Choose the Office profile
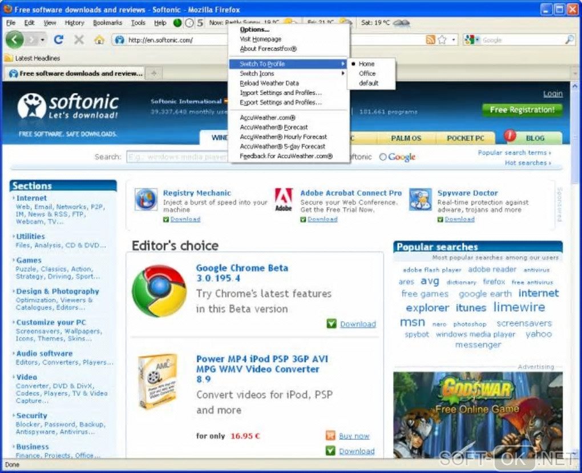Screen dimensions: 582x473 371,74
